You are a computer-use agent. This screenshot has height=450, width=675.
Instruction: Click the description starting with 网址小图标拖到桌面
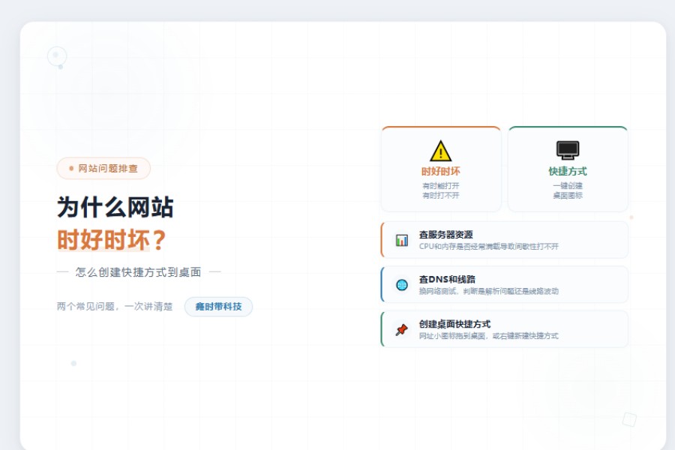pos(488,336)
